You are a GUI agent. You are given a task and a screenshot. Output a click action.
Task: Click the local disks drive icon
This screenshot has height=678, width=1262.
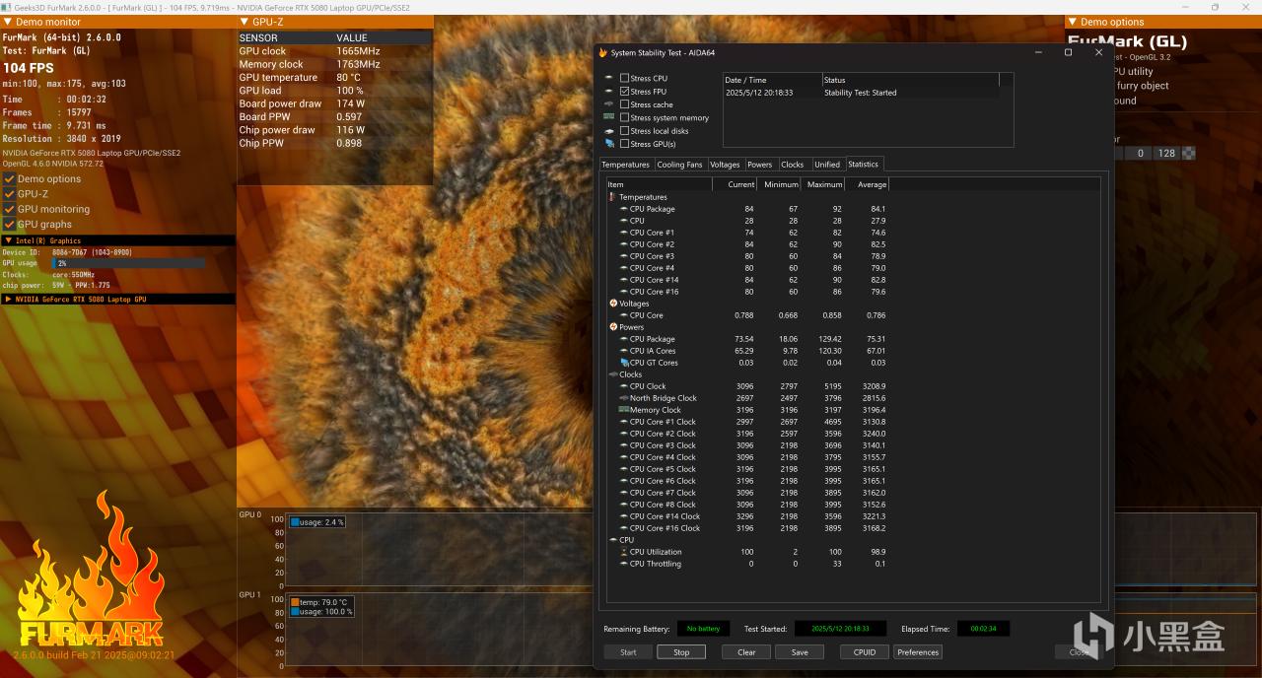click(x=609, y=131)
